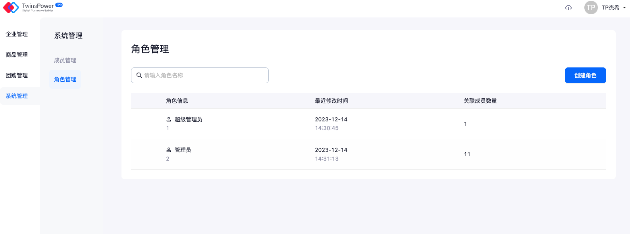Click the cloud download icon
630x234 pixels.
[x=568, y=8]
